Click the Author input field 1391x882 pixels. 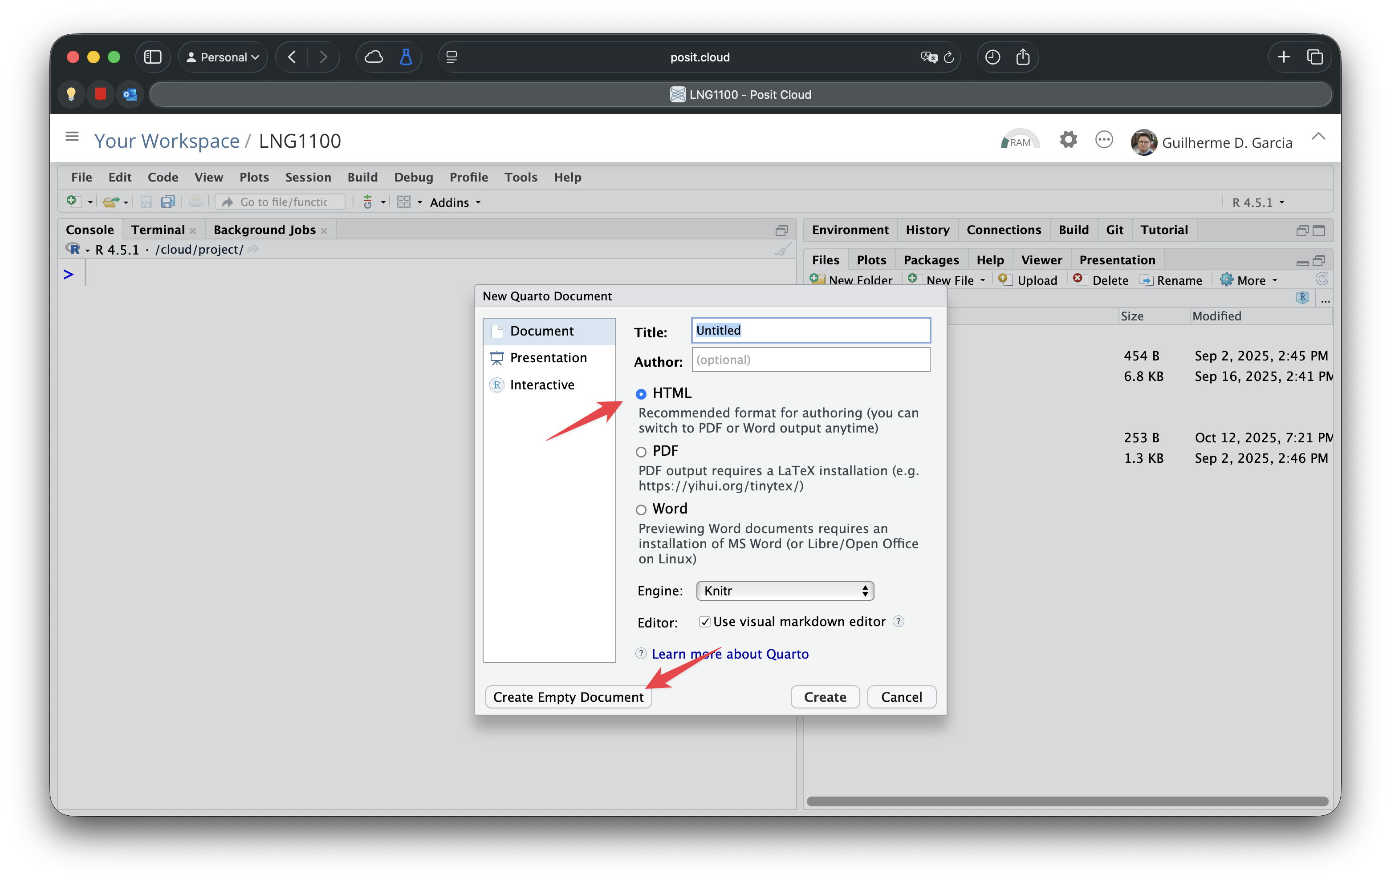pos(810,360)
